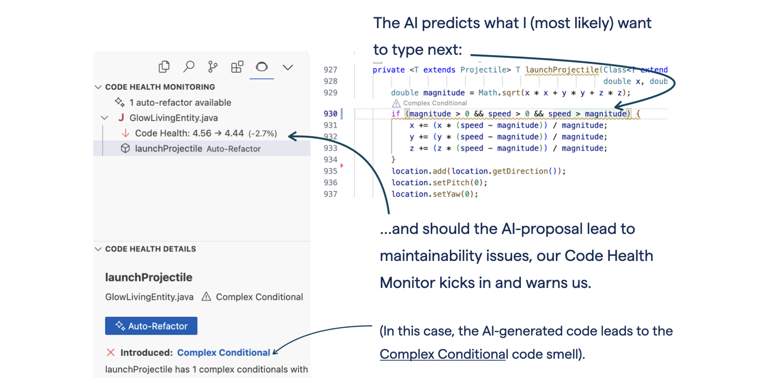
Task: Open the Search magnifier icon
Action: pos(189,67)
